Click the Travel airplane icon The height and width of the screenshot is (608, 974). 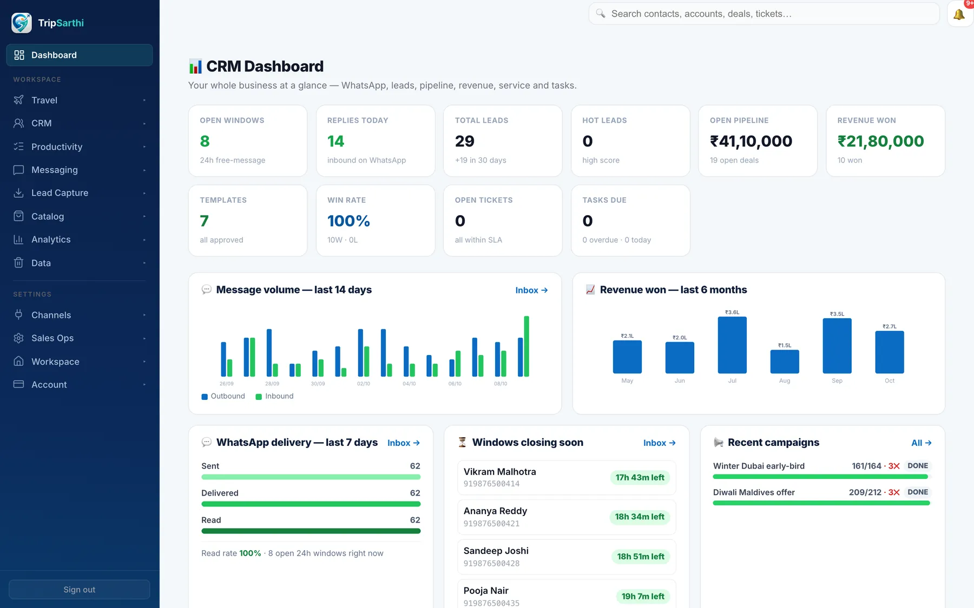(x=18, y=100)
